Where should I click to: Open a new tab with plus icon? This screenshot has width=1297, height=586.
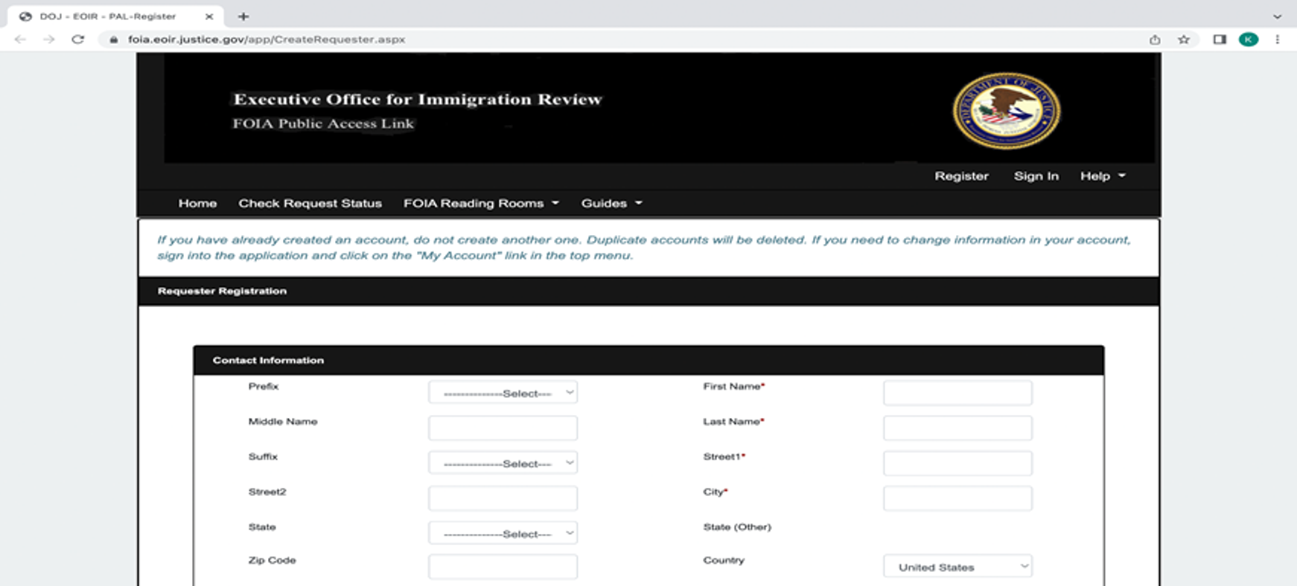[243, 16]
